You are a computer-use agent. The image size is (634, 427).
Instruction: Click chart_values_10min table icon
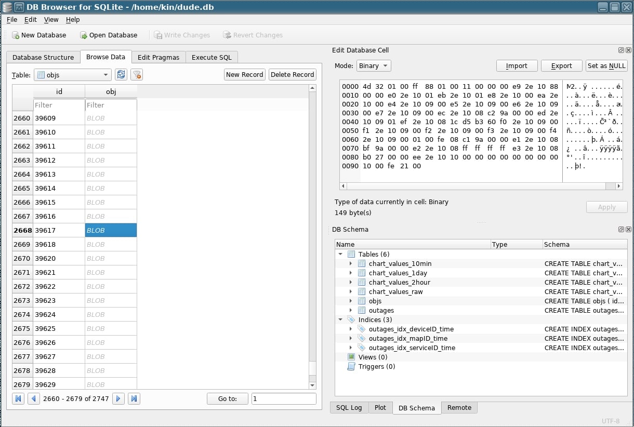[362, 263]
